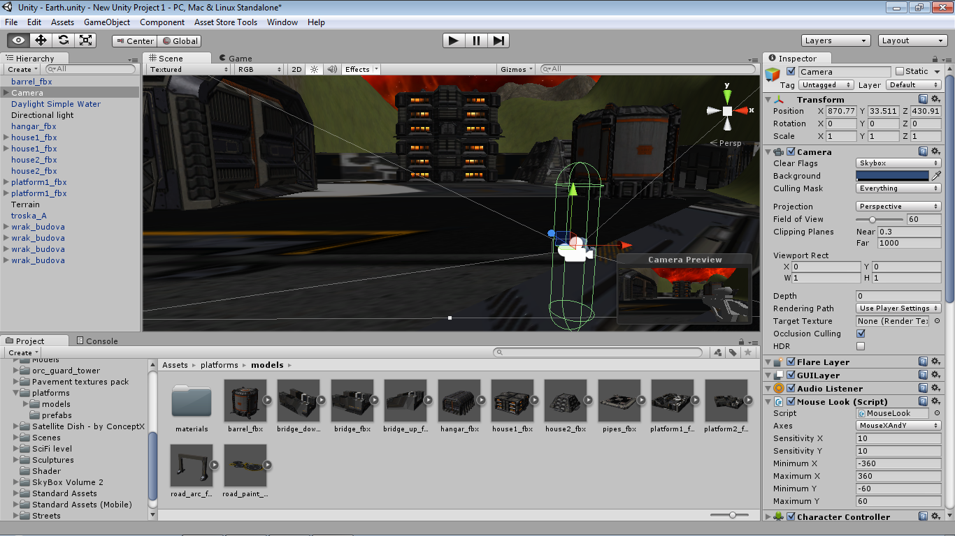Toggle scene lighting sun icon
Viewport: 955px width, 536px height.
315,69
